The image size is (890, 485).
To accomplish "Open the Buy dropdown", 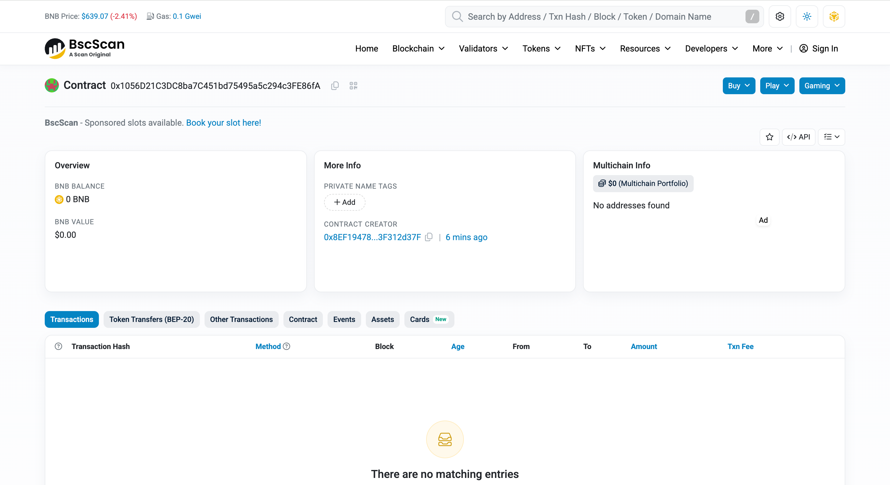I will pyautogui.click(x=739, y=86).
